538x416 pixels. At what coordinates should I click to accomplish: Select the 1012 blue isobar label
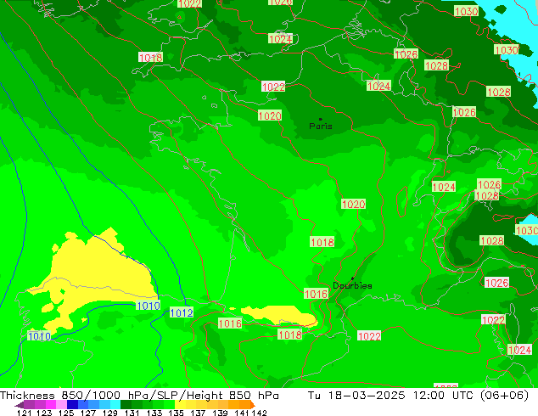tap(182, 312)
